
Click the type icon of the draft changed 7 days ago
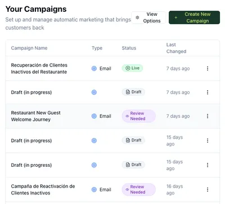(x=94, y=92)
